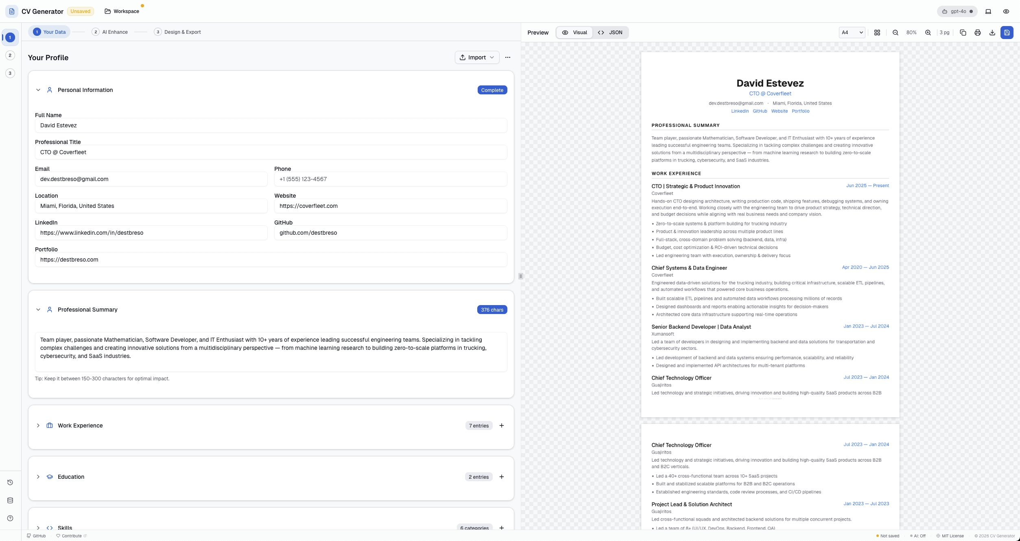Expand the Work Experience section

coord(38,425)
